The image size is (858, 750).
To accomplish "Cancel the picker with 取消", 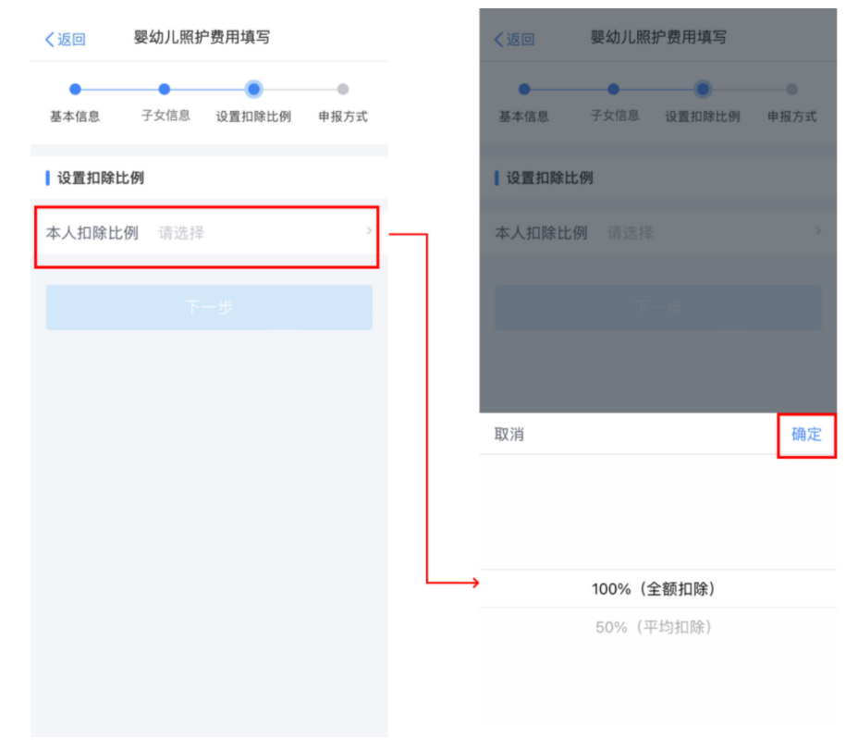I will coord(509,435).
